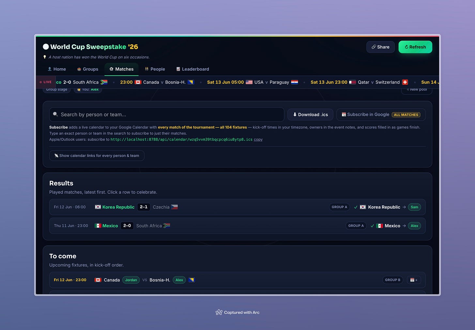Click the Alex badge next to Bosnia-H.
Viewport: 475px width, 330px height.
(179, 280)
